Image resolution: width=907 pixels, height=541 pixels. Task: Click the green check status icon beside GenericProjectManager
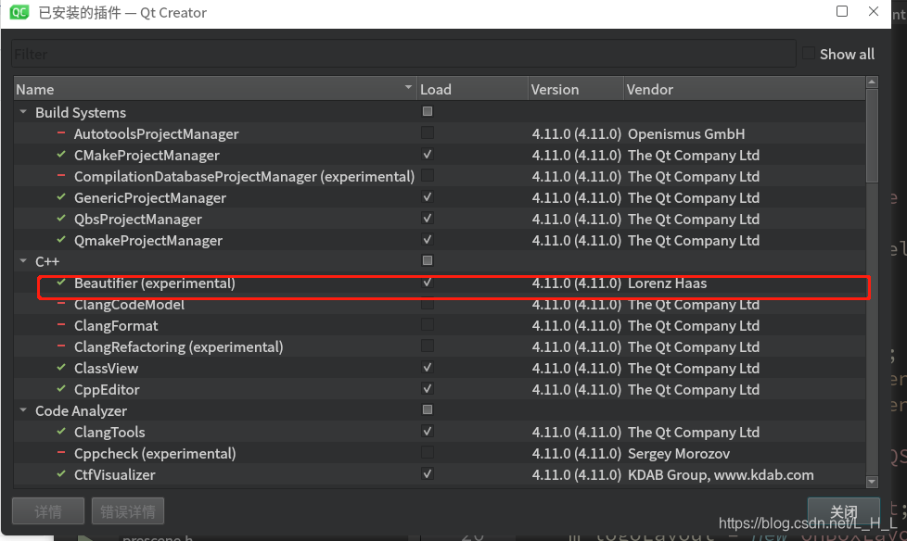click(60, 197)
